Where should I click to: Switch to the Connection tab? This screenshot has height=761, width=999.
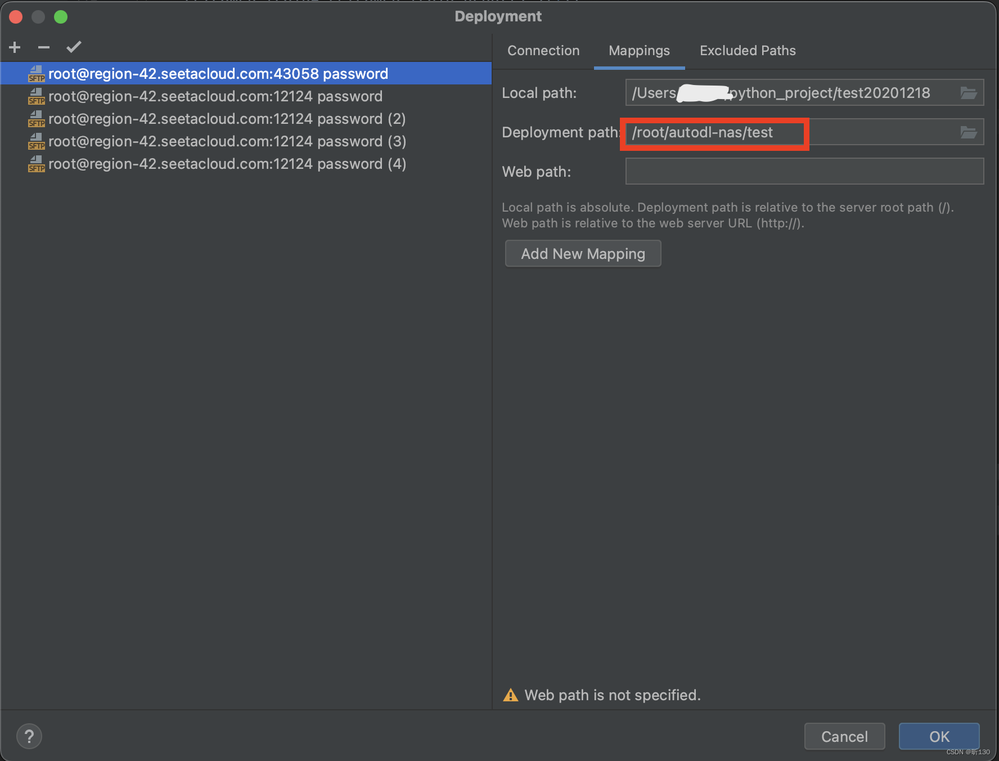[543, 50]
